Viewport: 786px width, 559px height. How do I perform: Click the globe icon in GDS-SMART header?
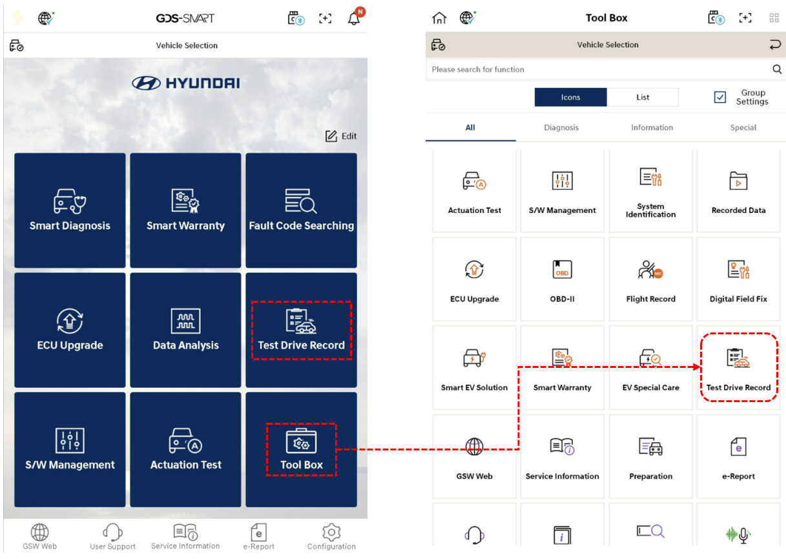(x=46, y=18)
